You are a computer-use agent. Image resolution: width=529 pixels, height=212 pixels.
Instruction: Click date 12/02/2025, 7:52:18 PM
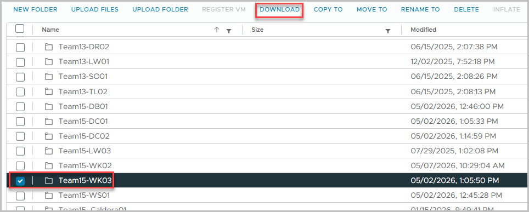pyautogui.click(x=453, y=62)
